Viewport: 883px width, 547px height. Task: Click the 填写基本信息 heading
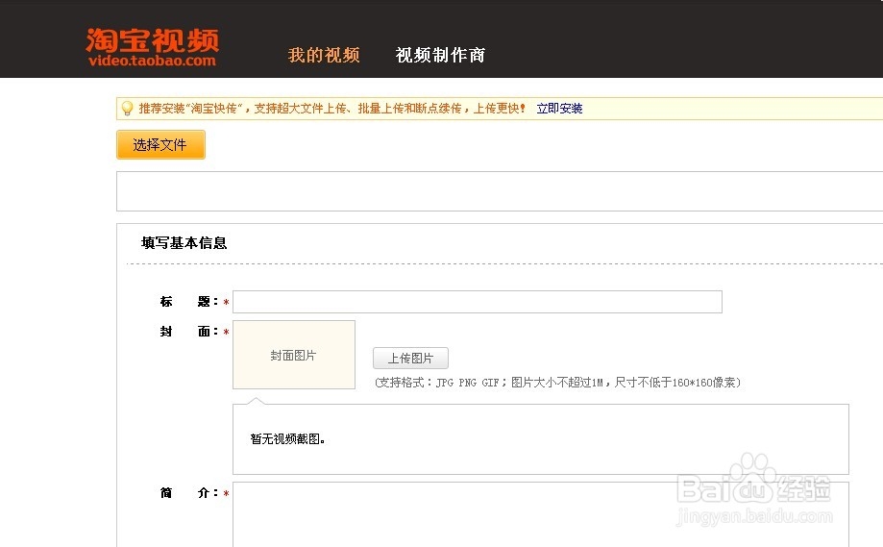pos(184,243)
